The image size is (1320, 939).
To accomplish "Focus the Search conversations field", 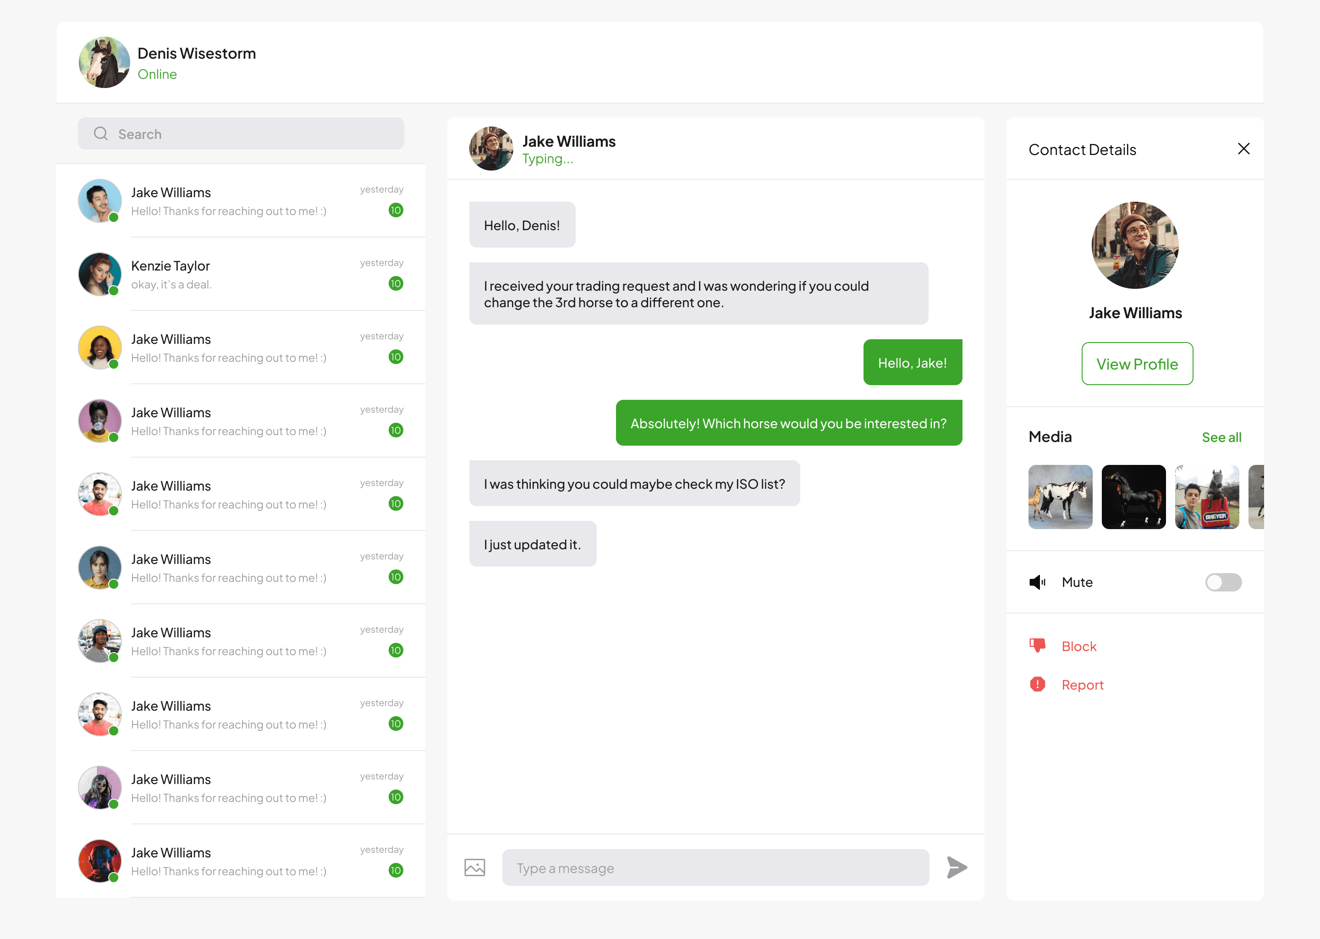I will (x=241, y=133).
